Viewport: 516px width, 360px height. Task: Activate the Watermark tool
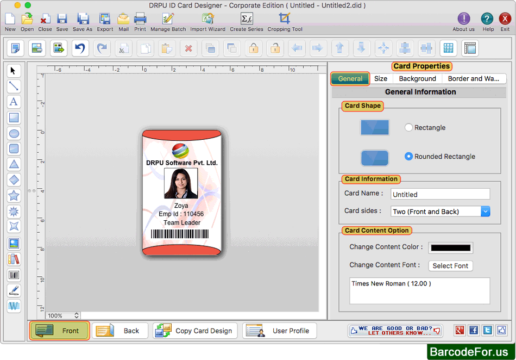tap(14, 306)
